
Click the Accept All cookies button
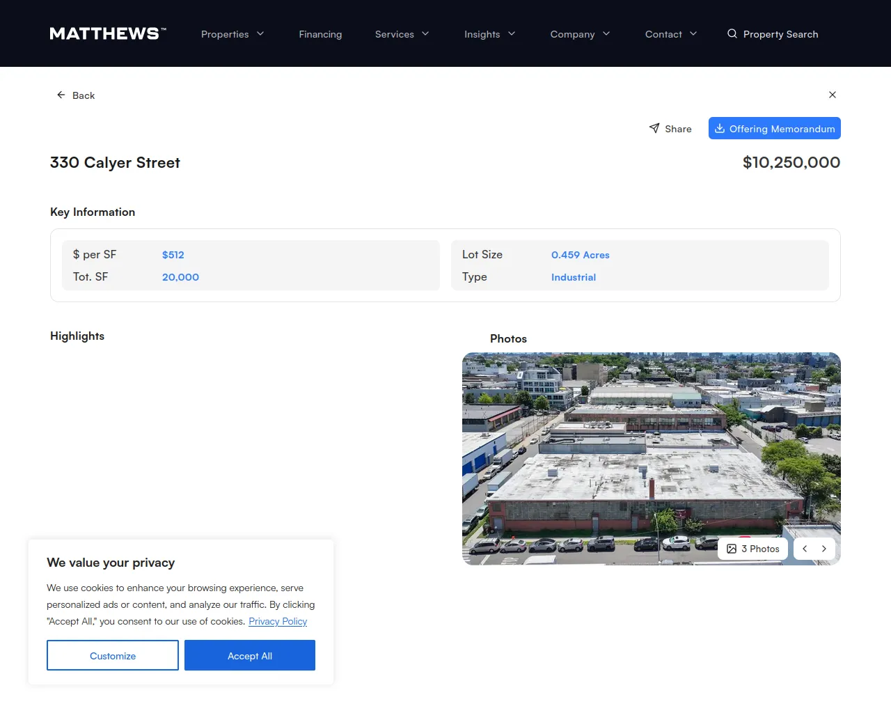point(250,655)
